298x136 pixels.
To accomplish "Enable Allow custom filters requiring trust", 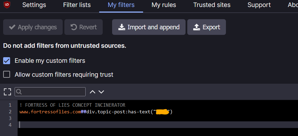I will 7,75.
